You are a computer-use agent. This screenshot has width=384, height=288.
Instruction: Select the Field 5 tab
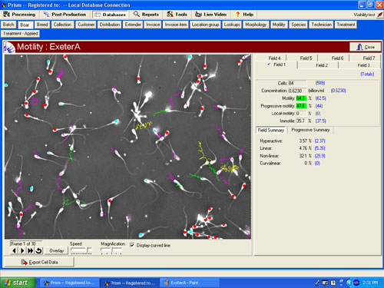pyautogui.click(x=306, y=58)
